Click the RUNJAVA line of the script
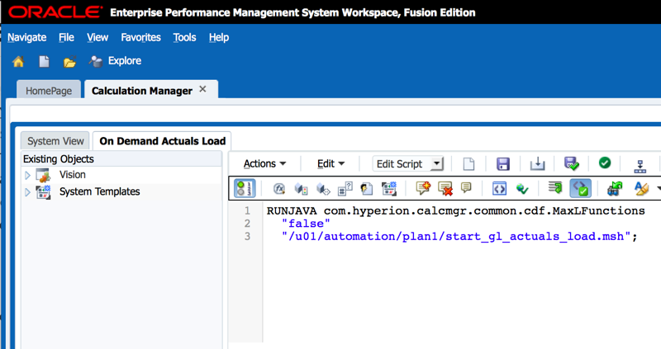Image resolution: width=661 pixels, height=349 pixels. point(456,211)
